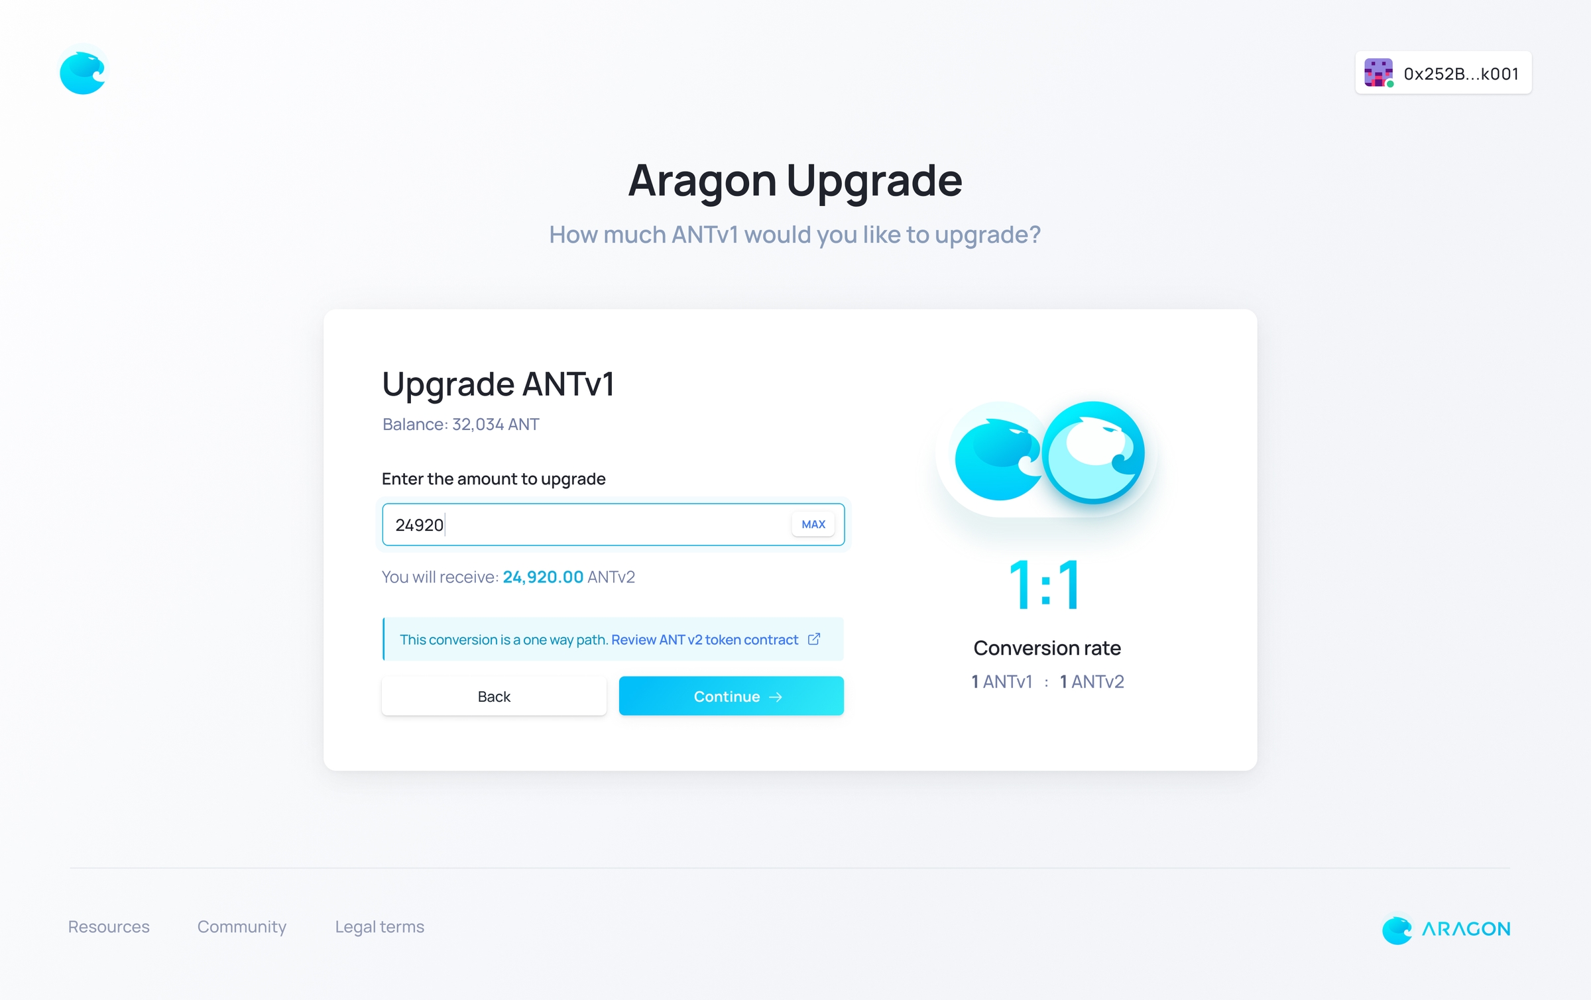Click the upgrade balance amount text
Screen dimensions: 1591x1000
click(x=461, y=424)
